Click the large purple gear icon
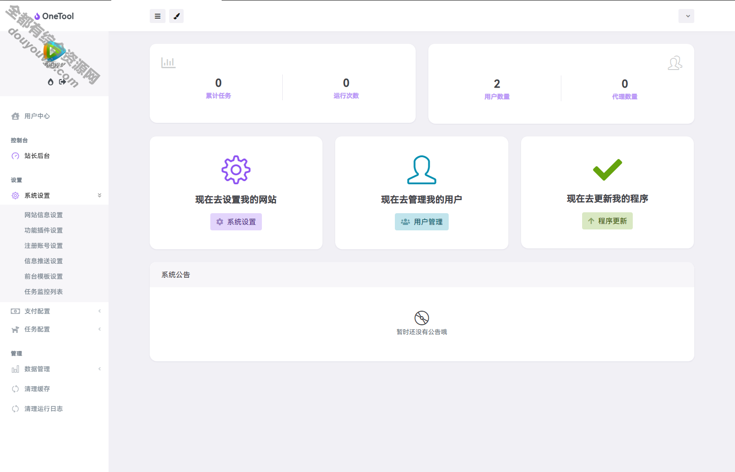This screenshot has width=735, height=472. click(x=236, y=170)
